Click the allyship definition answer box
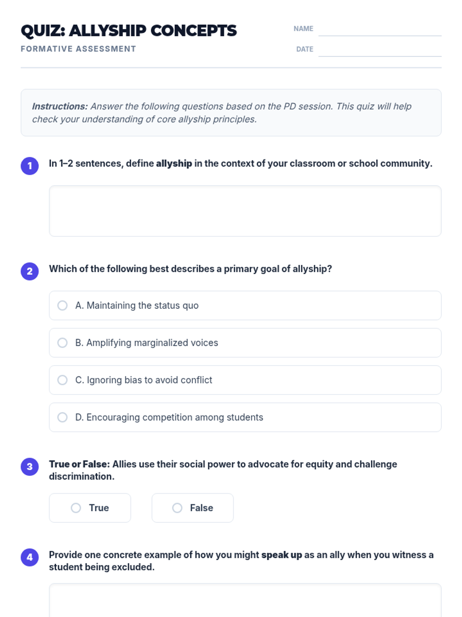Viewport: 462px width, 617px height. tap(245, 211)
